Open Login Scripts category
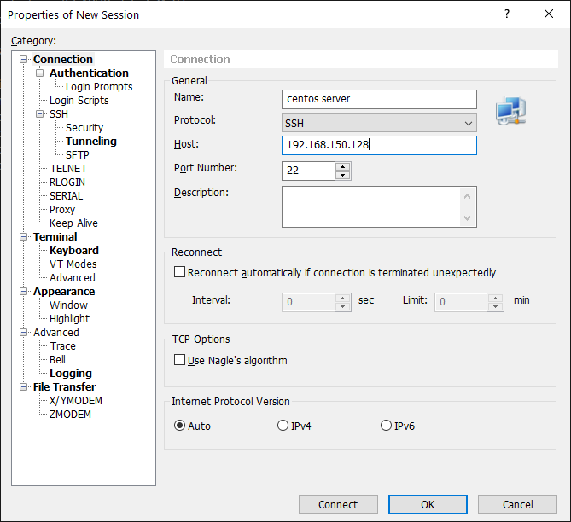This screenshot has width=571, height=522. 79,100
